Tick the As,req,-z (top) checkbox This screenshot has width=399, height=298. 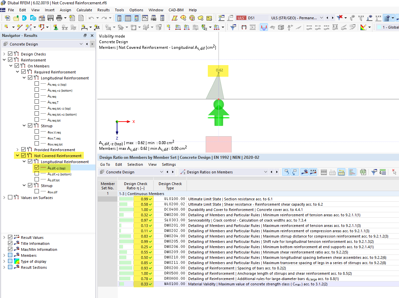[37, 84]
